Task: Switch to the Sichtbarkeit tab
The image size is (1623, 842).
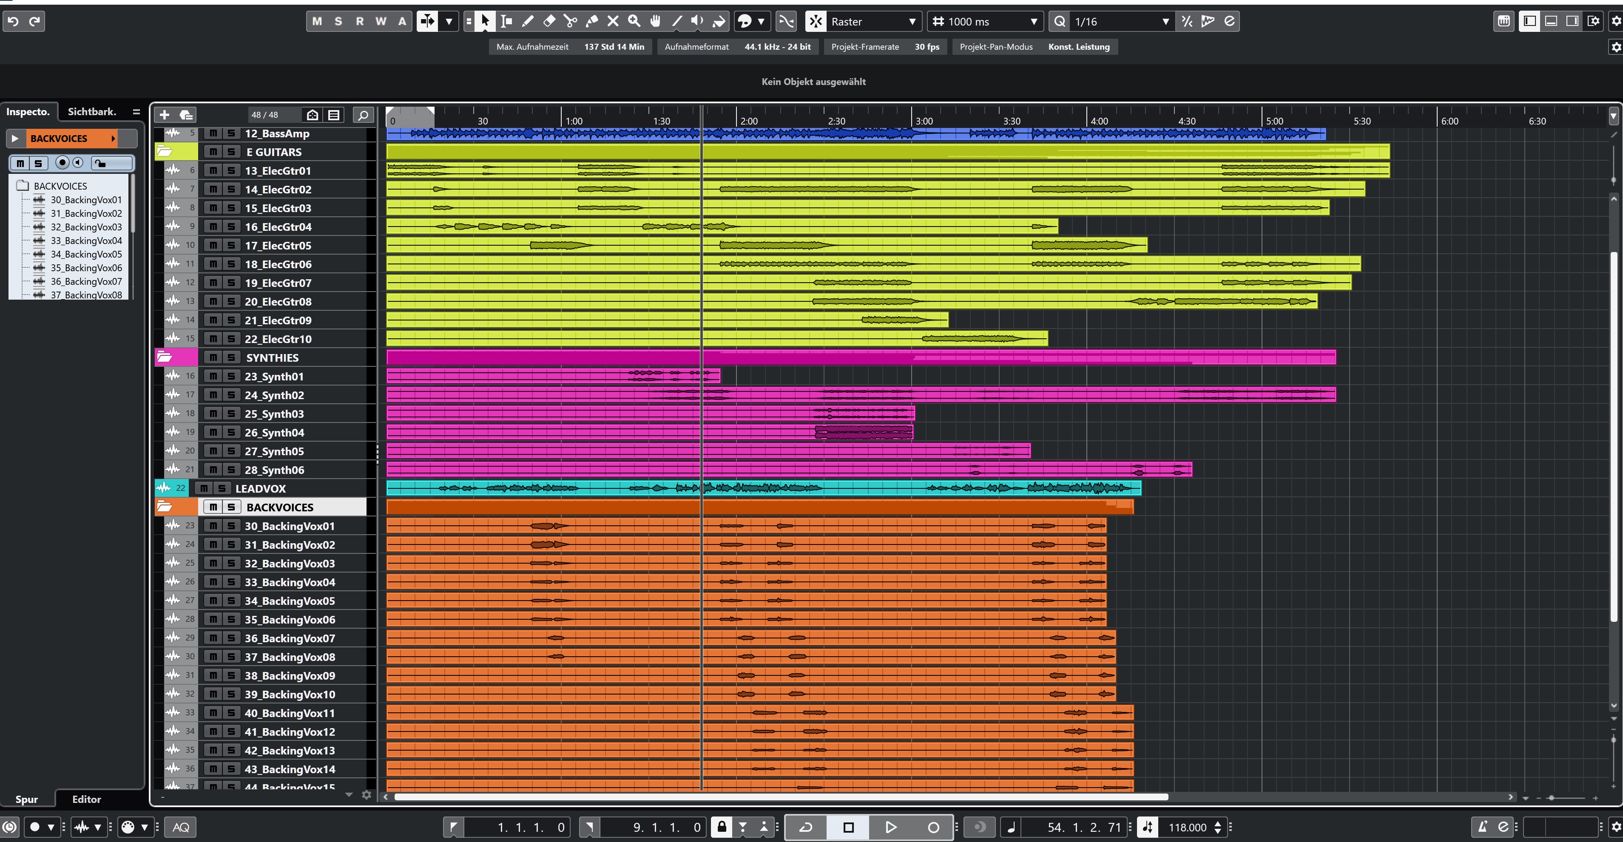Action: pos(92,111)
